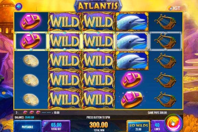Viewport: 198px width, 132px height.
Task: Click the pink ring in top-left reel
Action: 31,22
